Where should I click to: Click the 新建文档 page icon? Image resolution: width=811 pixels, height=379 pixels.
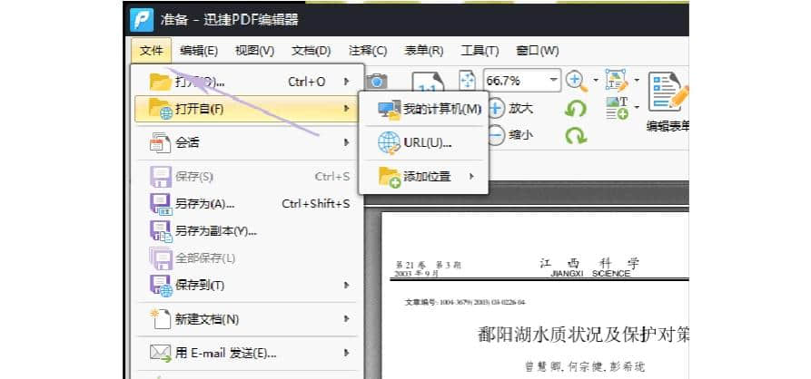click(x=160, y=318)
